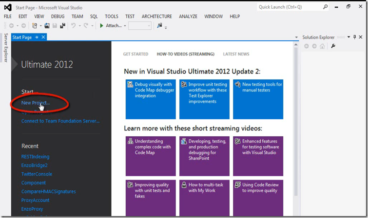Open the Redo history dropdown arrow
Viewport: 368px width, 218px height.
coord(92,26)
